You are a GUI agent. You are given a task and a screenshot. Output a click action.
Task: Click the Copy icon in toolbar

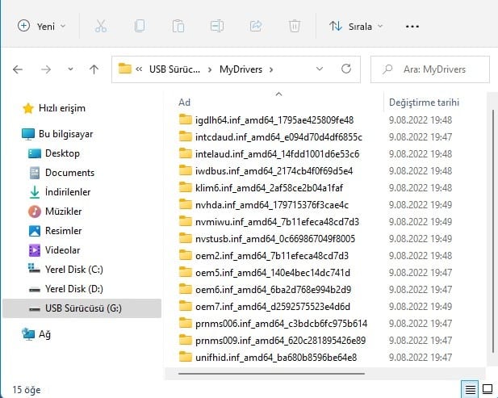140,26
